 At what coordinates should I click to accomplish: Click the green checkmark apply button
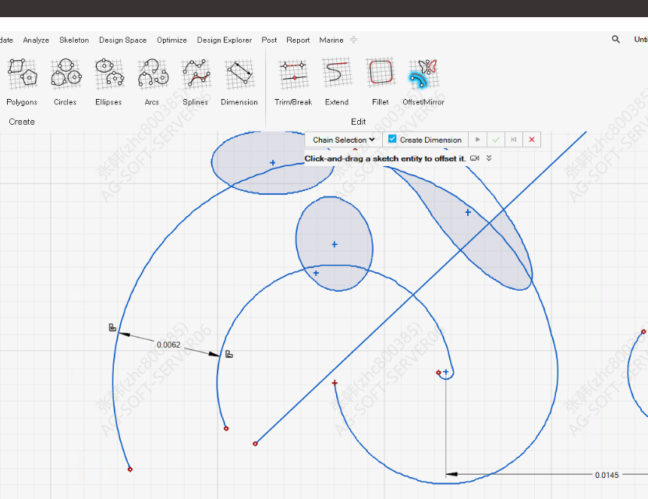click(x=496, y=140)
